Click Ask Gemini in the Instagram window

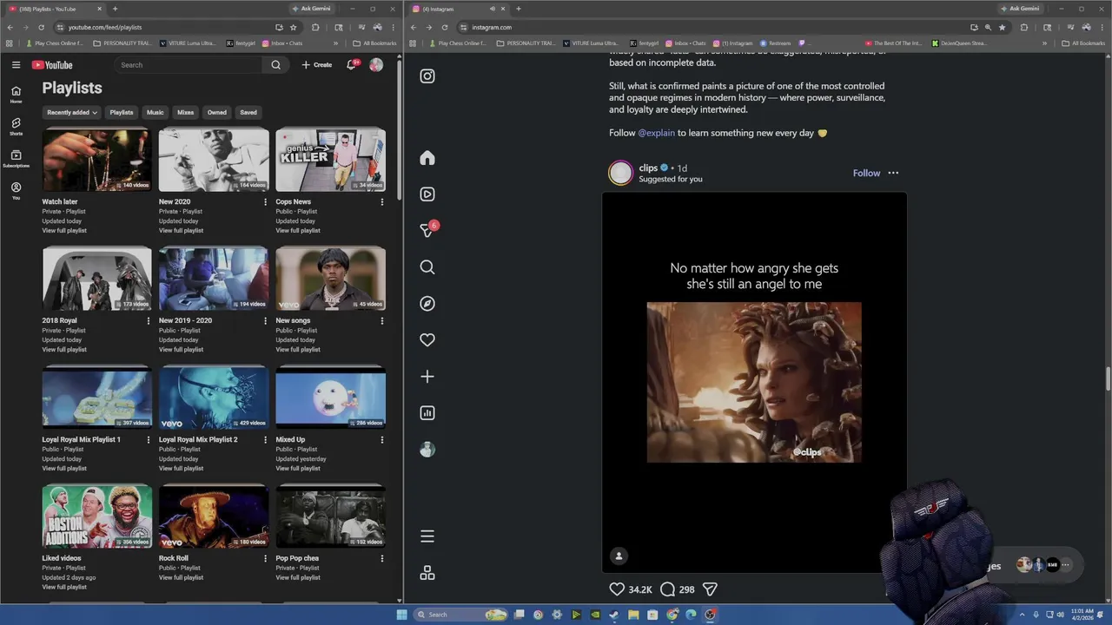coord(1020,9)
